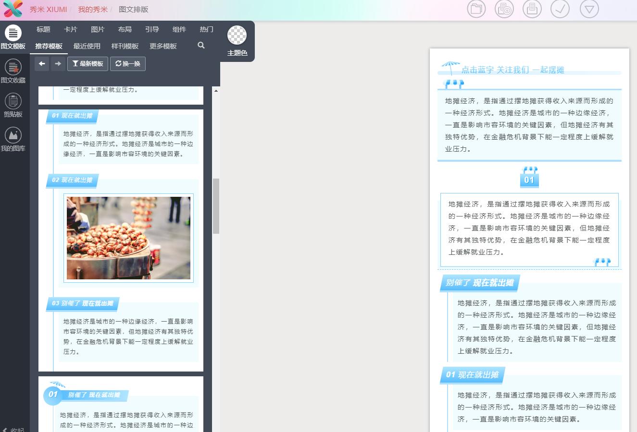Click the preview document icon at top right
This screenshot has width=637, height=432.
point(532,9)
